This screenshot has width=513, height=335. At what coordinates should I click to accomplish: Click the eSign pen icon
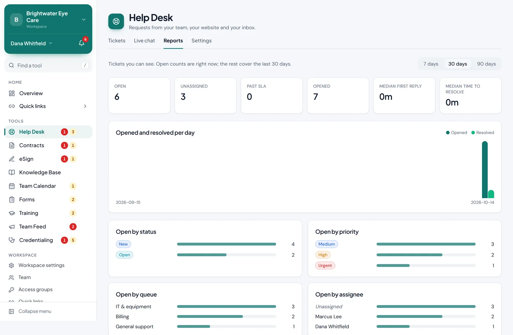coord(12,159)
